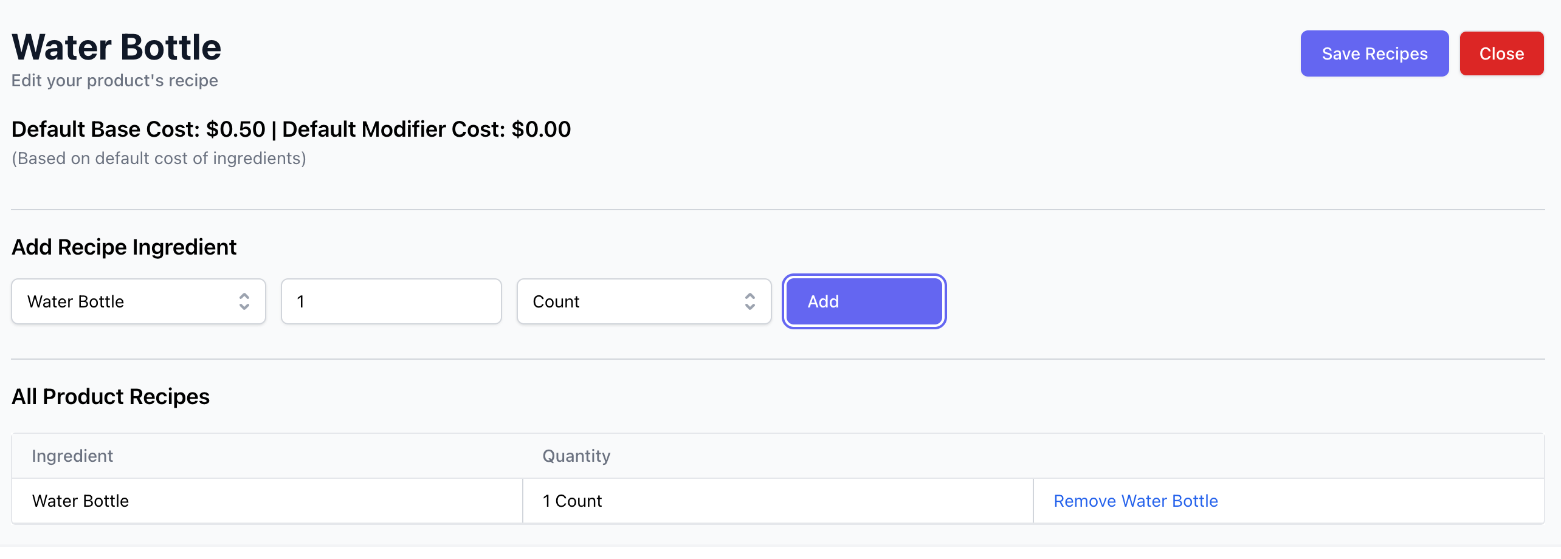Add the ingredient with the Add button
The image size is (1561, 559).
tap(864, 301)
